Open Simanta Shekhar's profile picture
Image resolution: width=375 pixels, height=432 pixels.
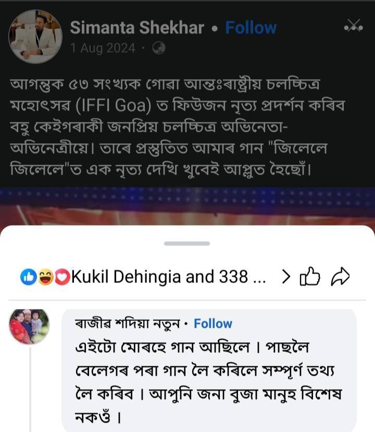pos(35,36)
